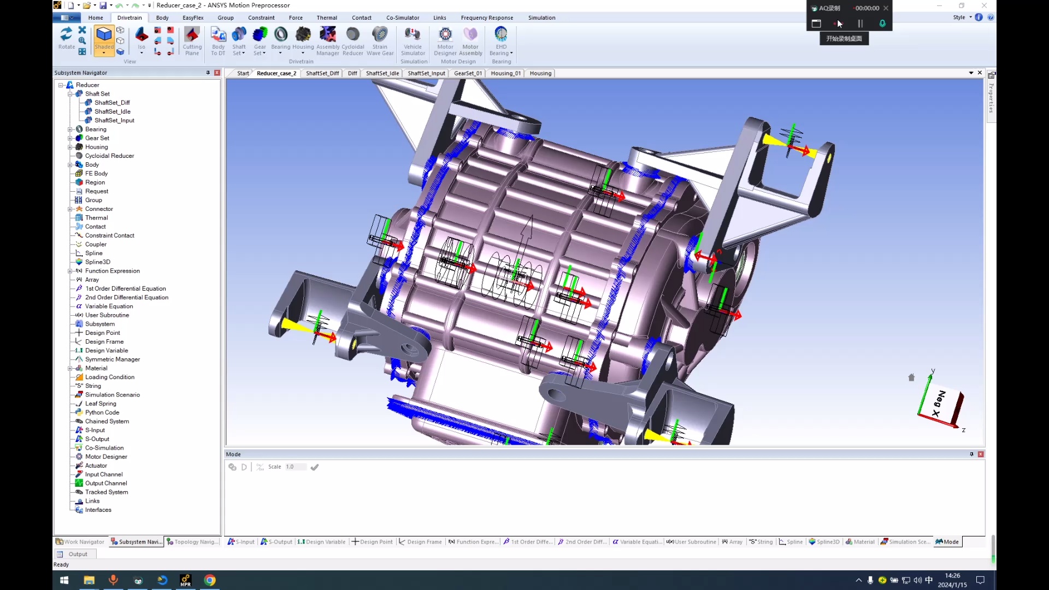This screenshot has height=590, width=1049.
Task: Switch to the Simulation ribbon tab
Action: point(541,17)
